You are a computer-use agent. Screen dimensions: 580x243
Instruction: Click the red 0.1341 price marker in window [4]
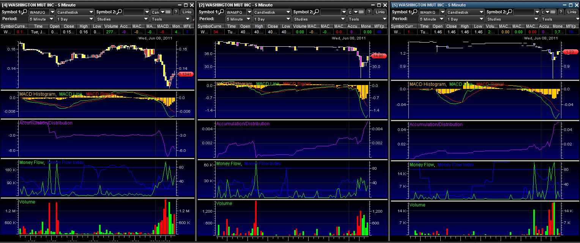pos(185,74)
